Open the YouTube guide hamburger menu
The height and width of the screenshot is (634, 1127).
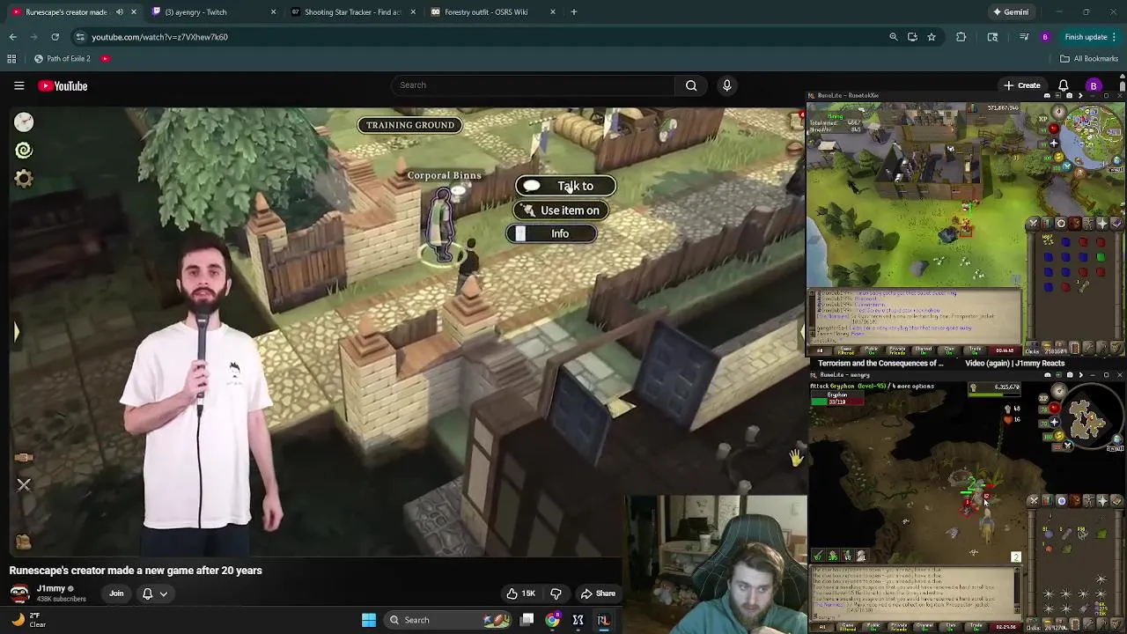point(18,85)
